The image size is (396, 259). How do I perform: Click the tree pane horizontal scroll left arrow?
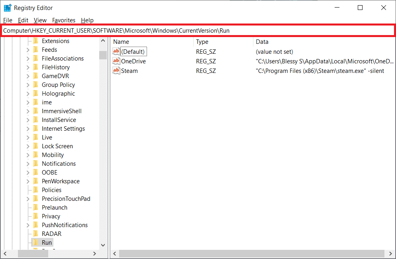coord(5,253)
